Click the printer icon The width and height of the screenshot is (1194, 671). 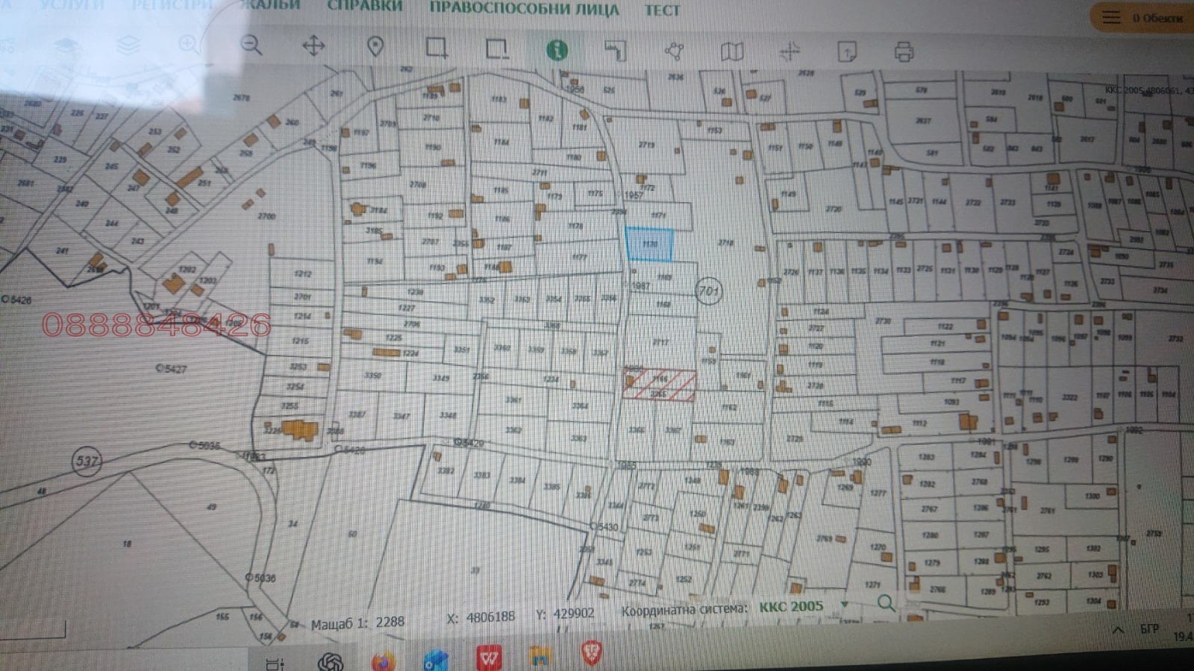click(904, 52)
